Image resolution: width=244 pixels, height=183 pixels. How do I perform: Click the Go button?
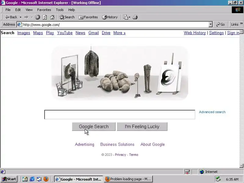coord(221,25)
